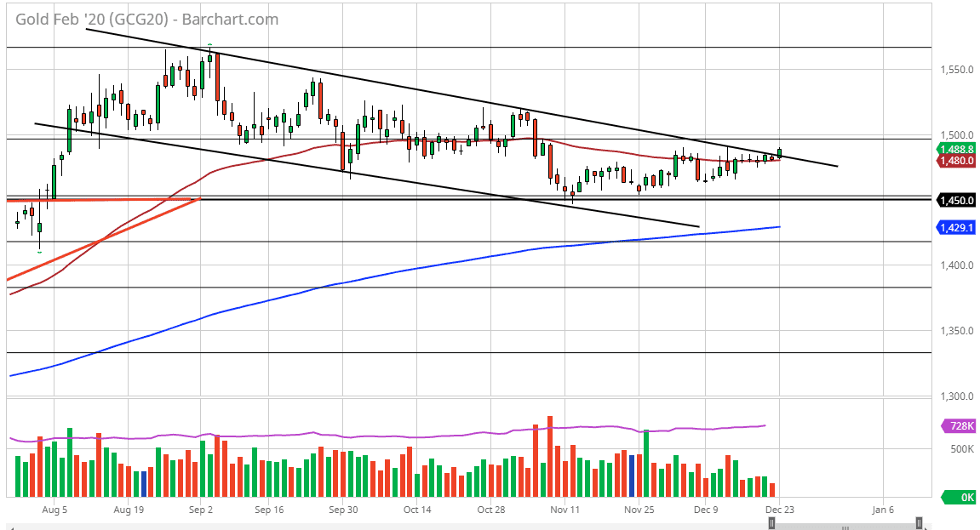
Task: Click the green low marker below the early August candle
Action: click(x=39, y=252)
